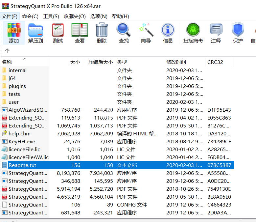Go up one level with arrow

tap(7, 50)
